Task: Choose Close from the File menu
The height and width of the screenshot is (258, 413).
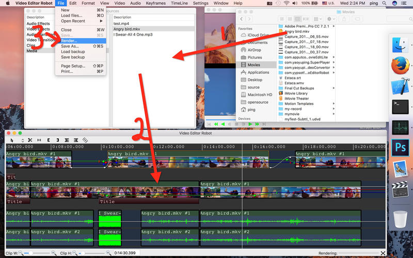Action: point(81,30)
